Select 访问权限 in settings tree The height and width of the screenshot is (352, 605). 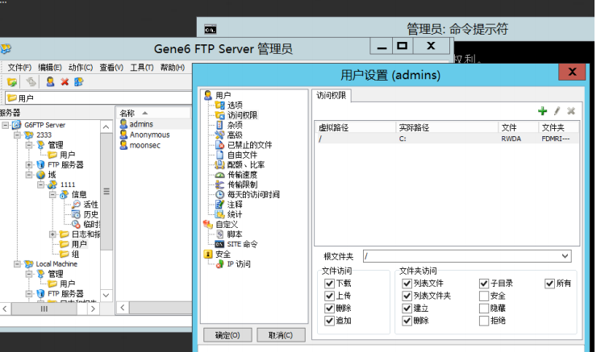(x=242, y=115)
